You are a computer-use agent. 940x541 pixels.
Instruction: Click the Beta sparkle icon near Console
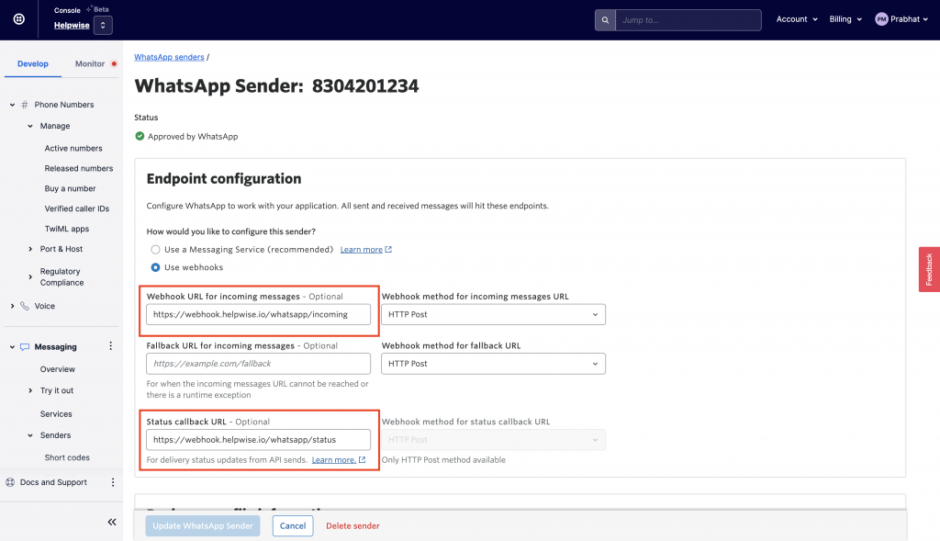(x=89, y=9)
